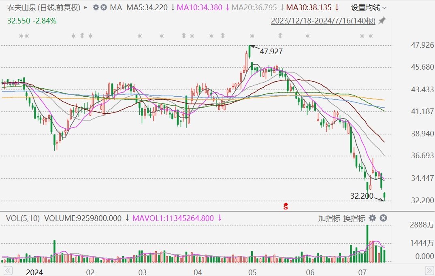Open the 2023/12/18-2024/7/16 date range link
The height and width of the screenshot is (276, 435).
pyautogui.click(x=323, y=21)
